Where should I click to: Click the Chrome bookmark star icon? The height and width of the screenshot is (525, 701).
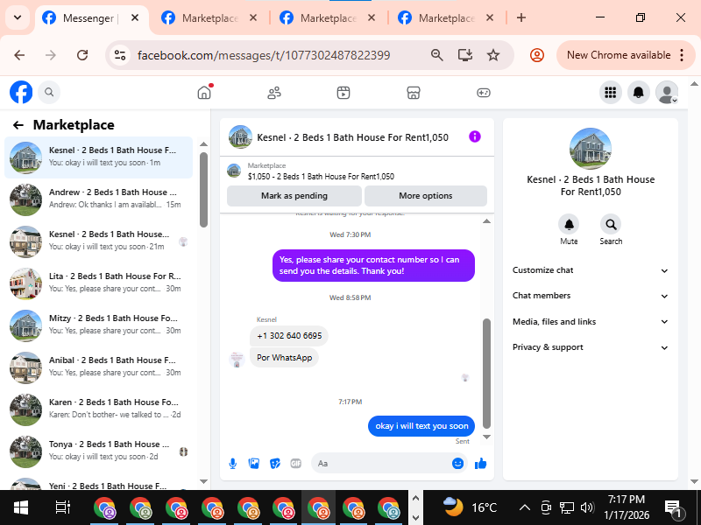pyautogui.click(x=493, y=55)
